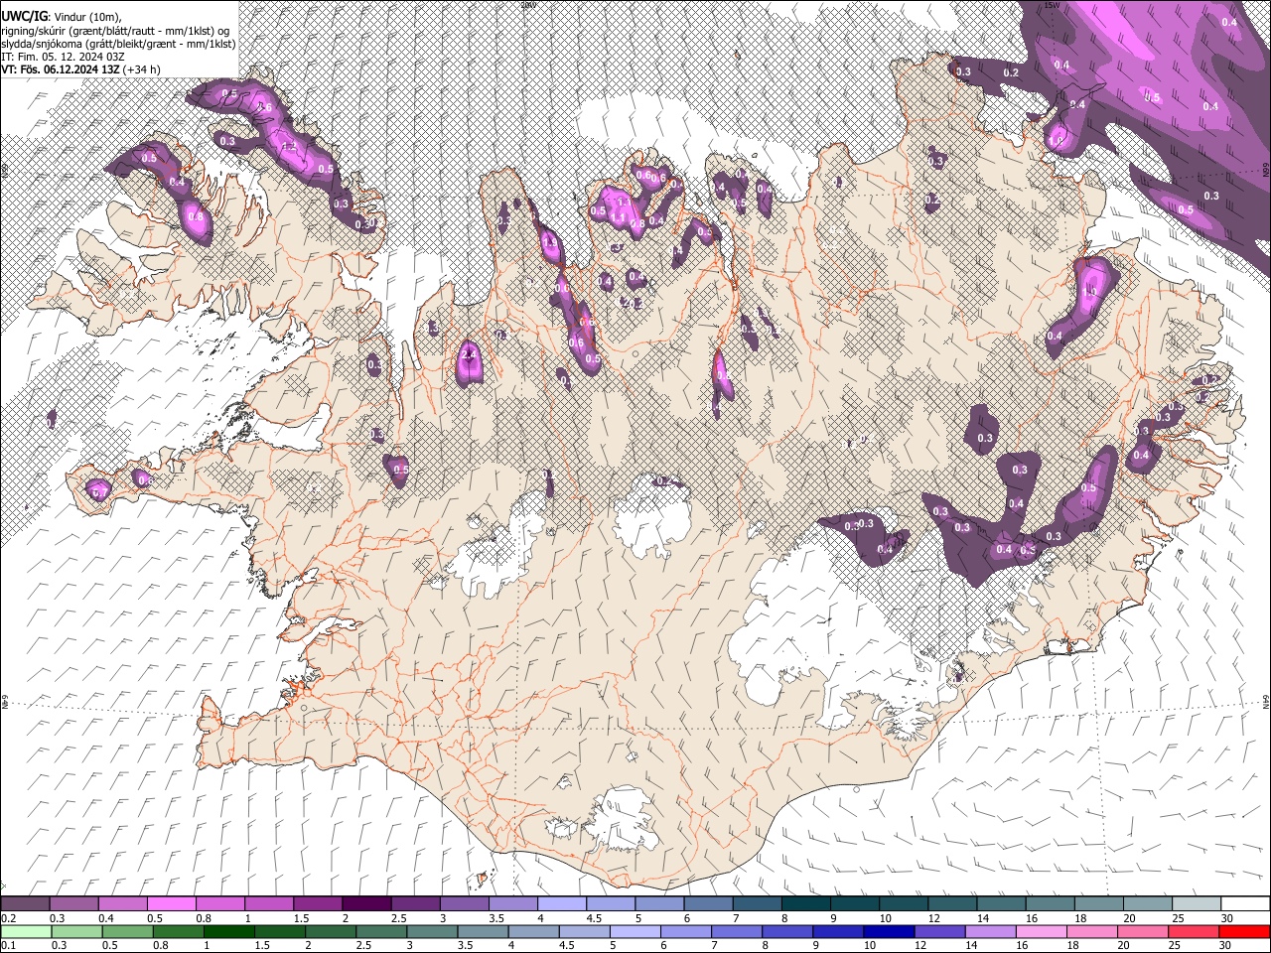Image resolution: width=1271 pixels, height=953 pixels.
Task: Click lower legend swatch between 0.1 and 0.3
Action: point(28,931)
